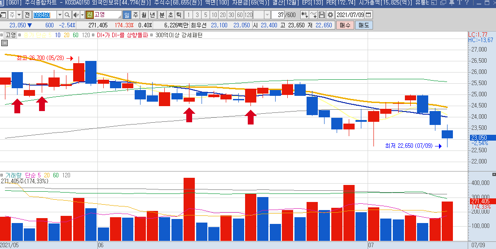Select the 년 yearly period
The image size is (496, 249).
pos(153,15)
